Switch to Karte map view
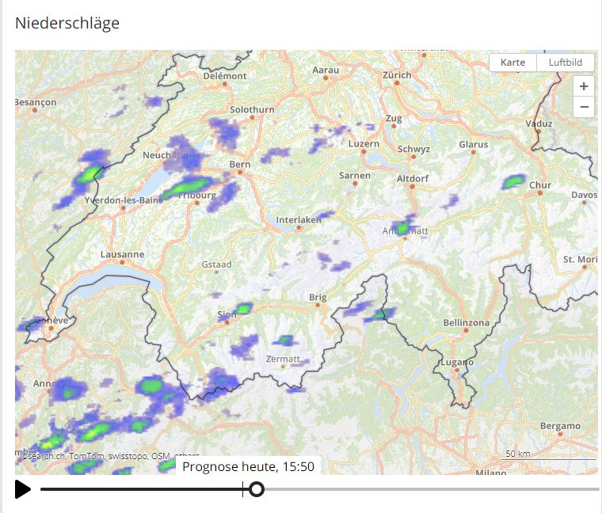This screenshot has width=602, height=513. coord(512,63)
